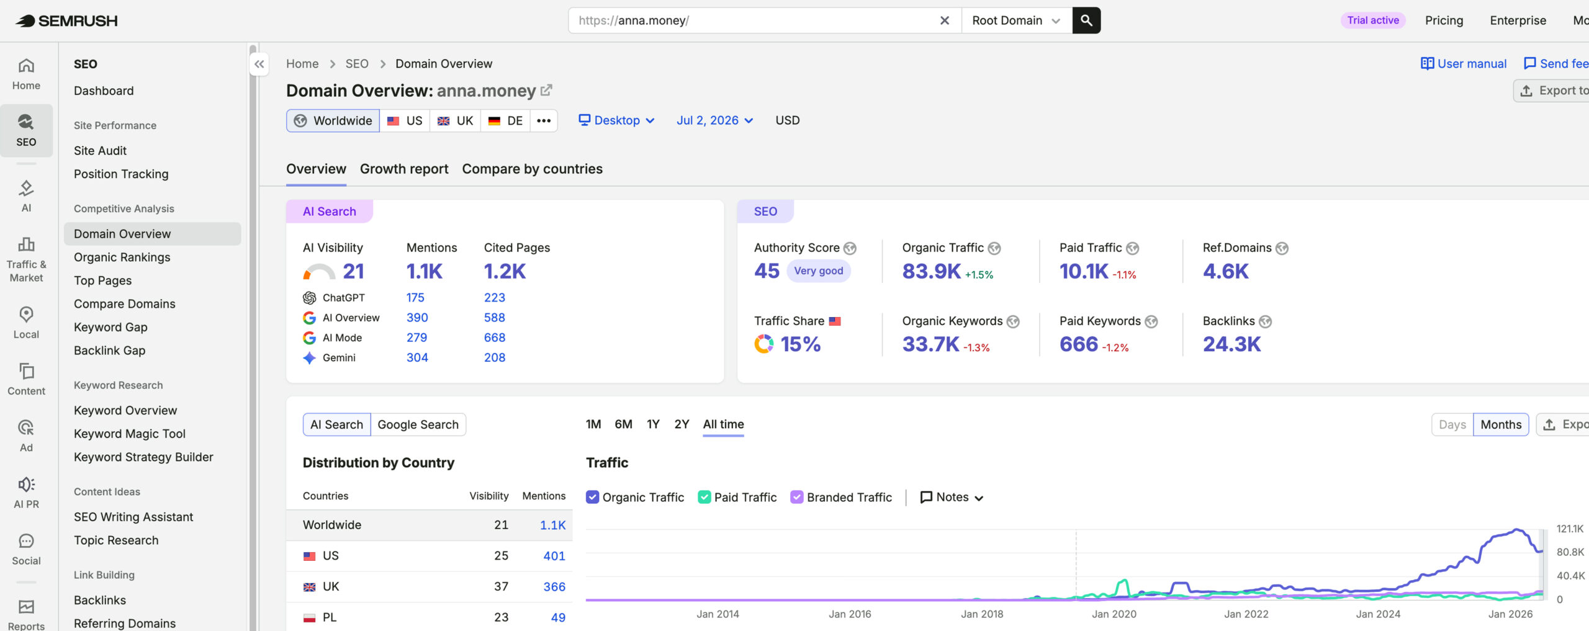Screen dimensions: 1589x631
Task: Open the Content rail section
Action: (26, 379)
